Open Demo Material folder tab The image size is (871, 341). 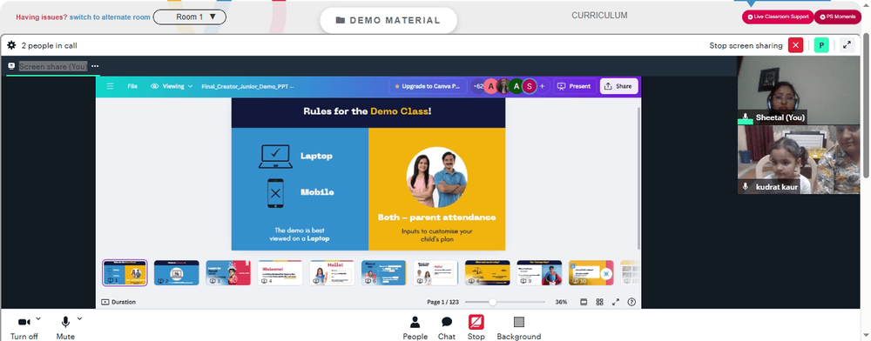(x=388, y=21)
